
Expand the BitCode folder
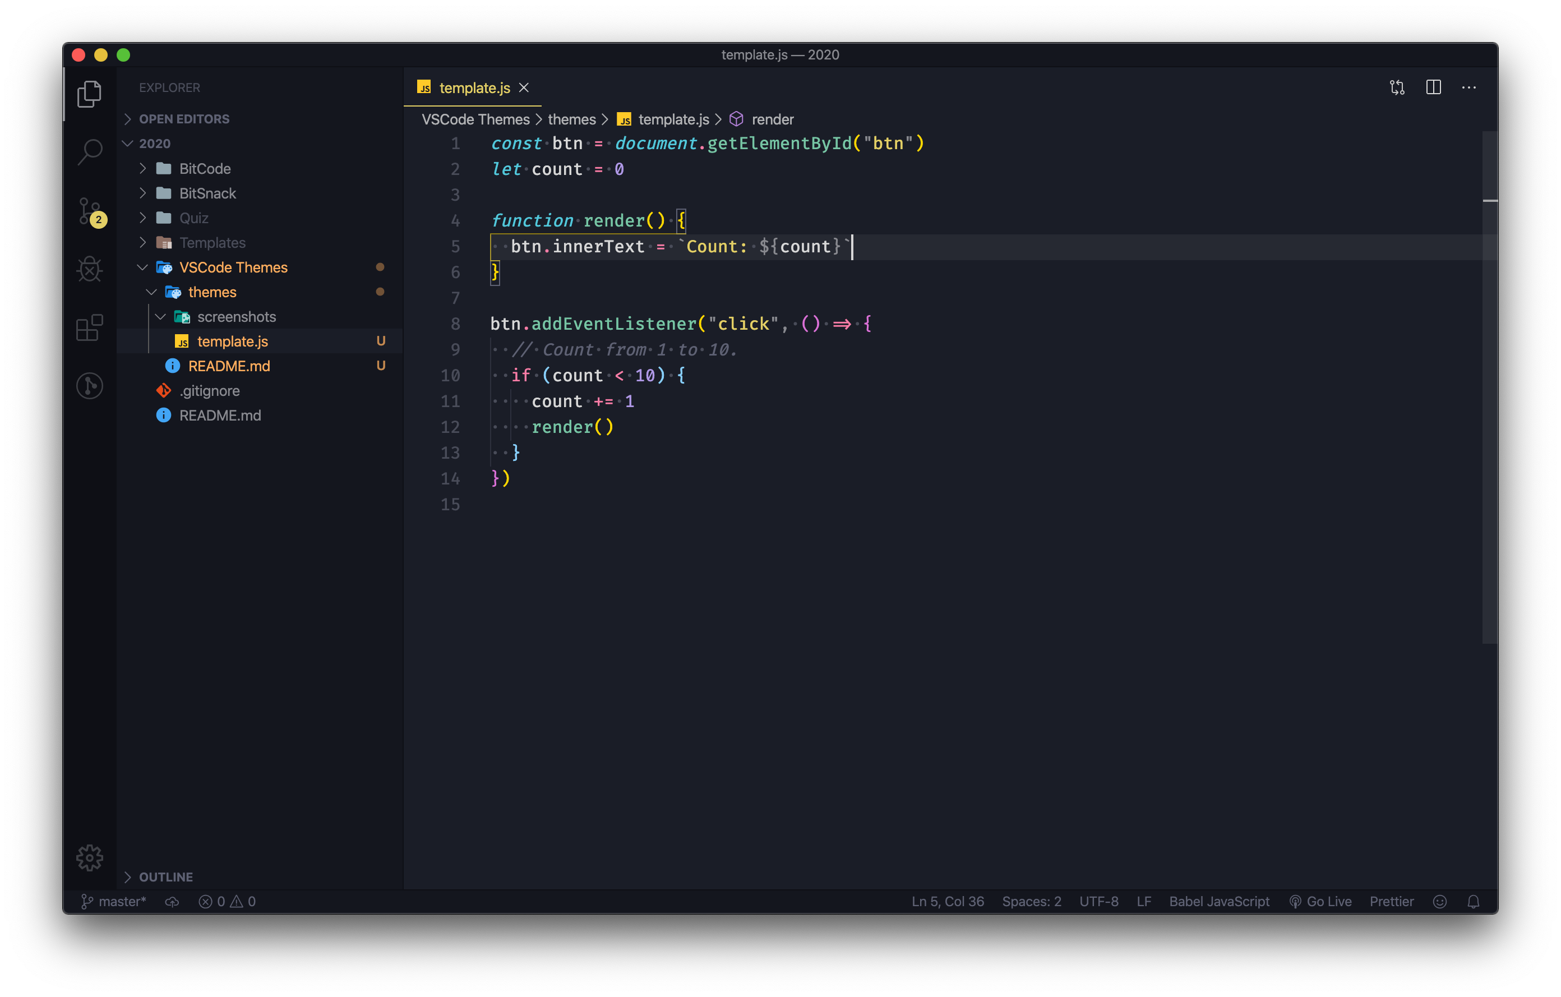pos(204,169)
